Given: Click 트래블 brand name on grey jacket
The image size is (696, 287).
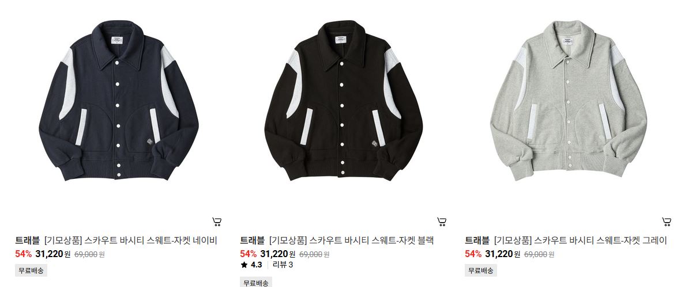Looking at the screenshot, I should pos(477,240).
